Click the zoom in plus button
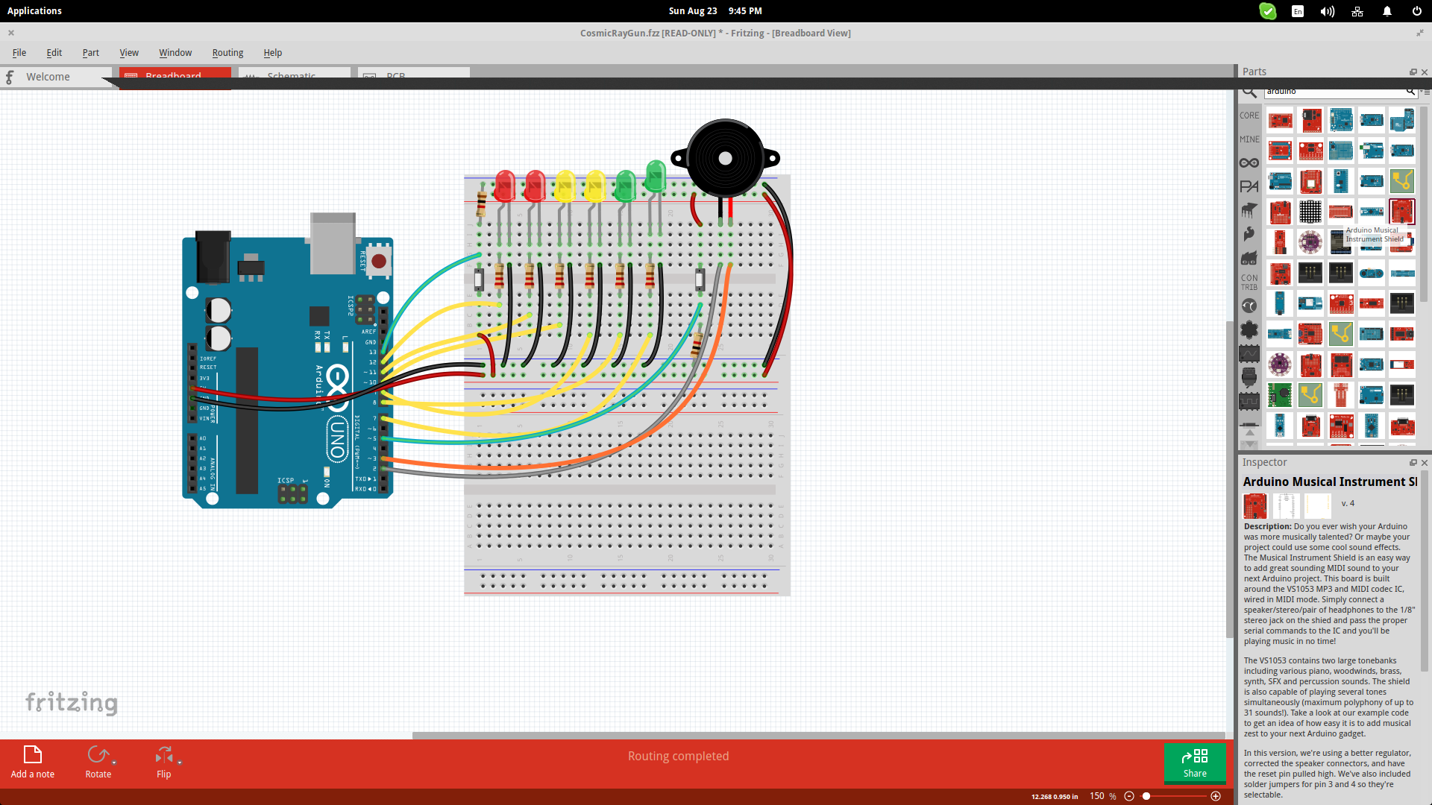This screenshot has height=805, width=1432. (x=1216, y=796)
